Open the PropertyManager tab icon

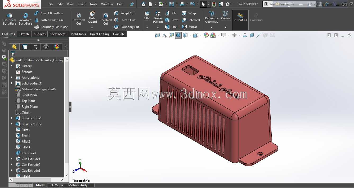tap(25, 47)
